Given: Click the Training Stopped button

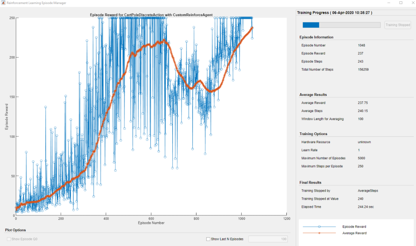Looking at the screenshot, I should tap(398, 25).
